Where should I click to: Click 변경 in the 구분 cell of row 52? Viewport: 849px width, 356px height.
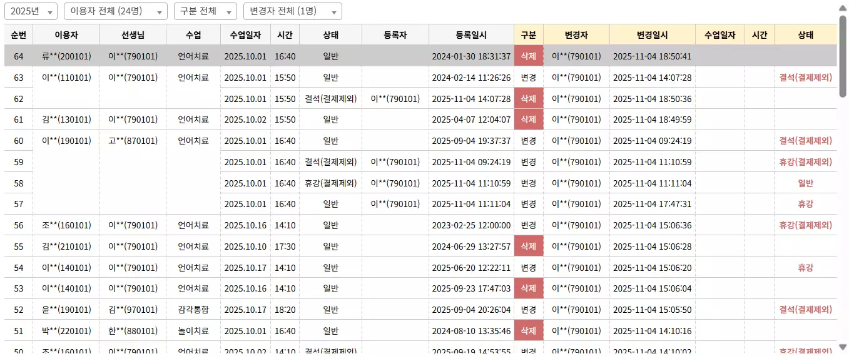[x=529, y=310]
